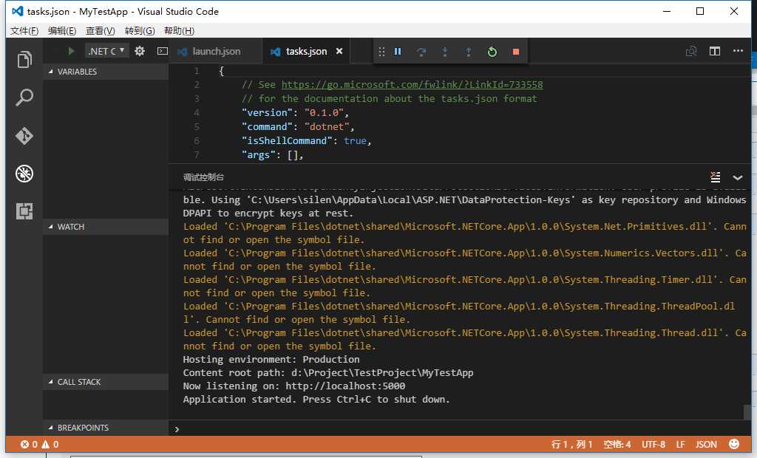
Task: Pause the debugging session
Action: pyautogui.click(x=398, y=51)
